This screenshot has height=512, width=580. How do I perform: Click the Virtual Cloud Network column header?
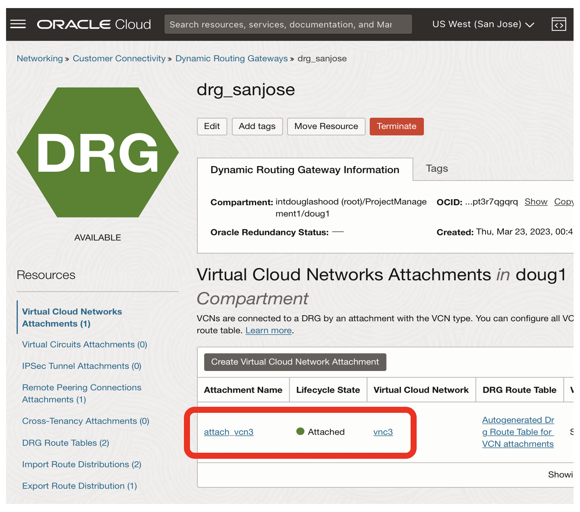(421, 390)
